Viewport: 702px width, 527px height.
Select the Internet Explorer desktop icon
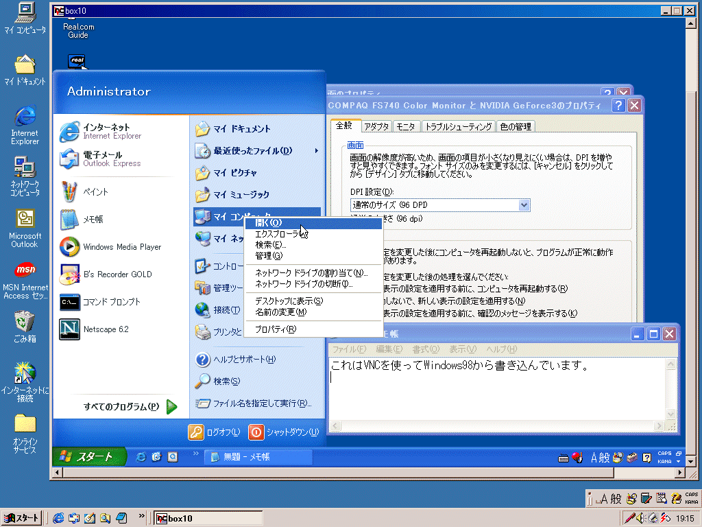(25, 126)
